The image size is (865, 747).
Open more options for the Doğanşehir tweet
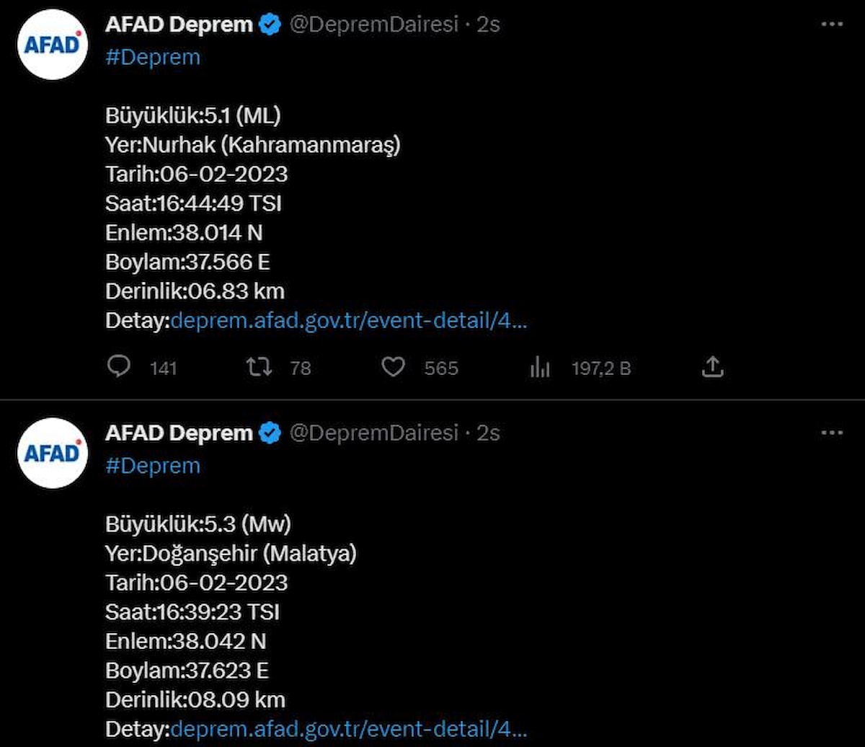pos(832,433)
